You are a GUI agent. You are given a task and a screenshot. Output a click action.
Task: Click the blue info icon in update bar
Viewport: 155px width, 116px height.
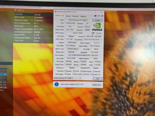pyautogui.click(x=57, y=84)
